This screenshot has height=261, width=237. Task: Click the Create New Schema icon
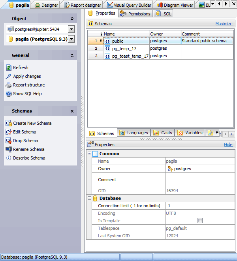9,123
